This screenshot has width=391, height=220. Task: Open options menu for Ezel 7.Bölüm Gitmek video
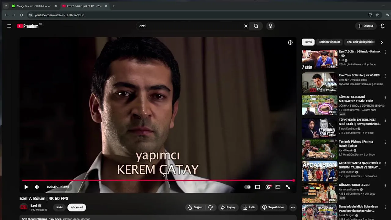pos(385,52)
